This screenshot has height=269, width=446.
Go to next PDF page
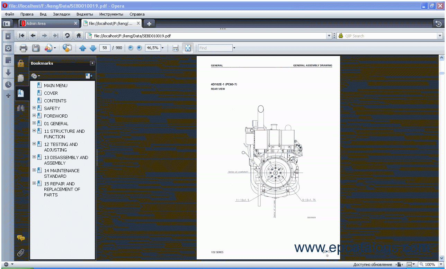click(93, 48)
